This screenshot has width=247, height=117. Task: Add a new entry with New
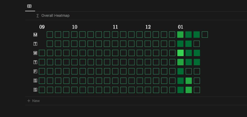36,101
